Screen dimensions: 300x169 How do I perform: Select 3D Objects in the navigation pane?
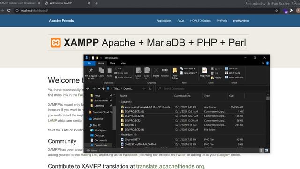point(98,131)
